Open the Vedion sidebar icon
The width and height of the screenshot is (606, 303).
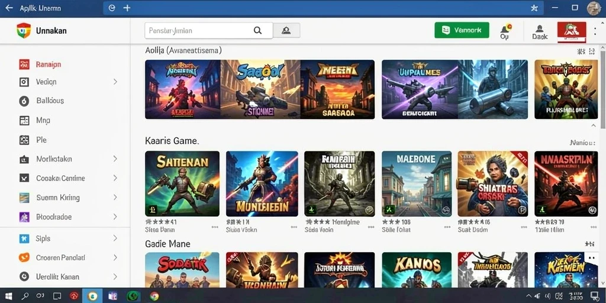tap(24, 82)
